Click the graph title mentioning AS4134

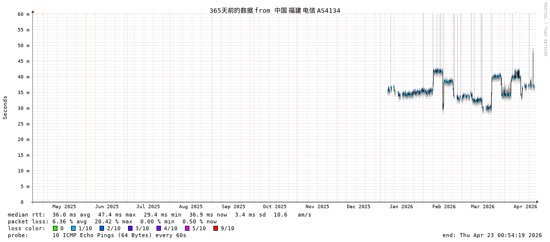(x=275, y=10)
